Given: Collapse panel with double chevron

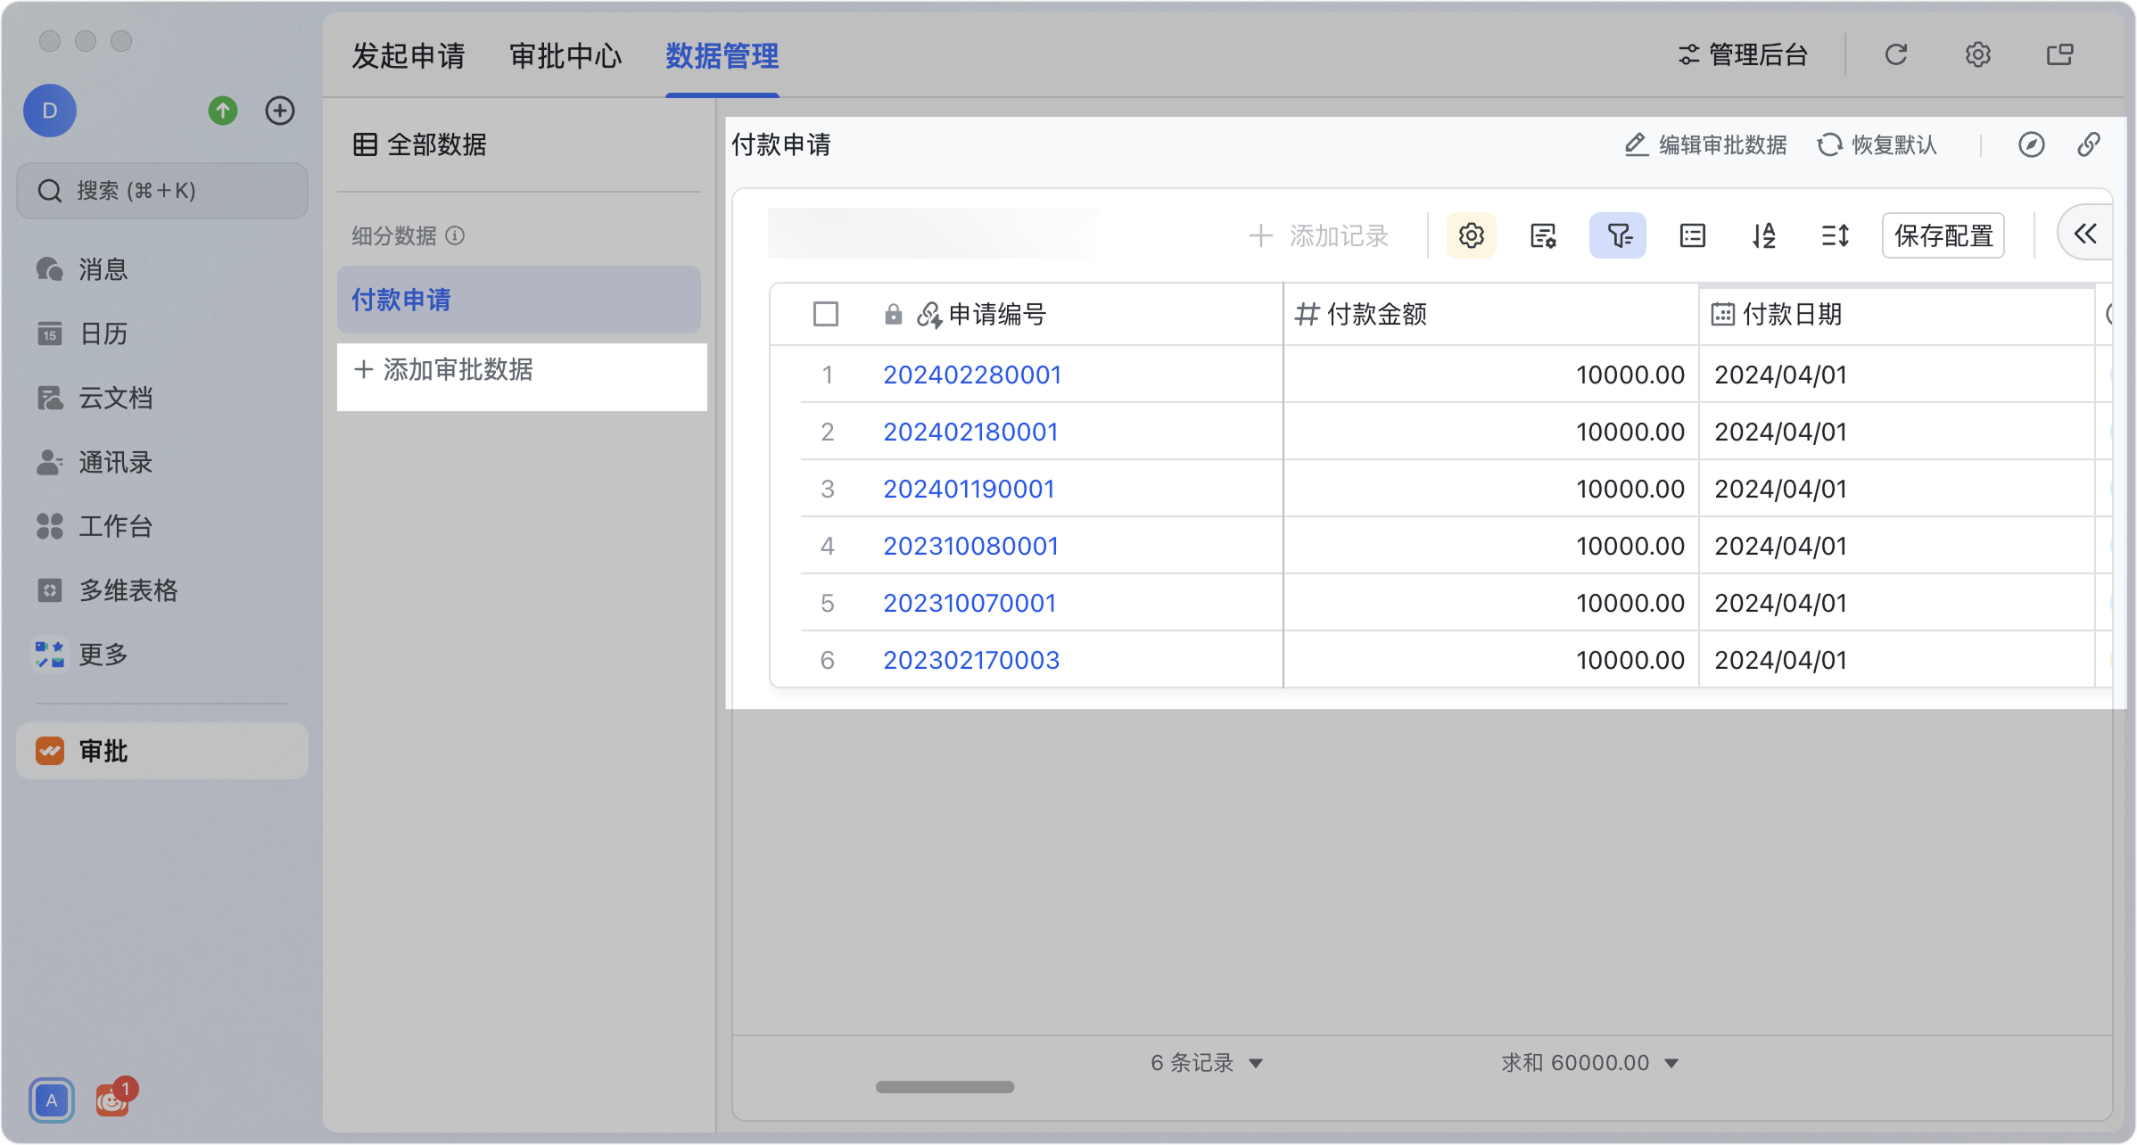Looking at the screenshot, I should 2085,235.
